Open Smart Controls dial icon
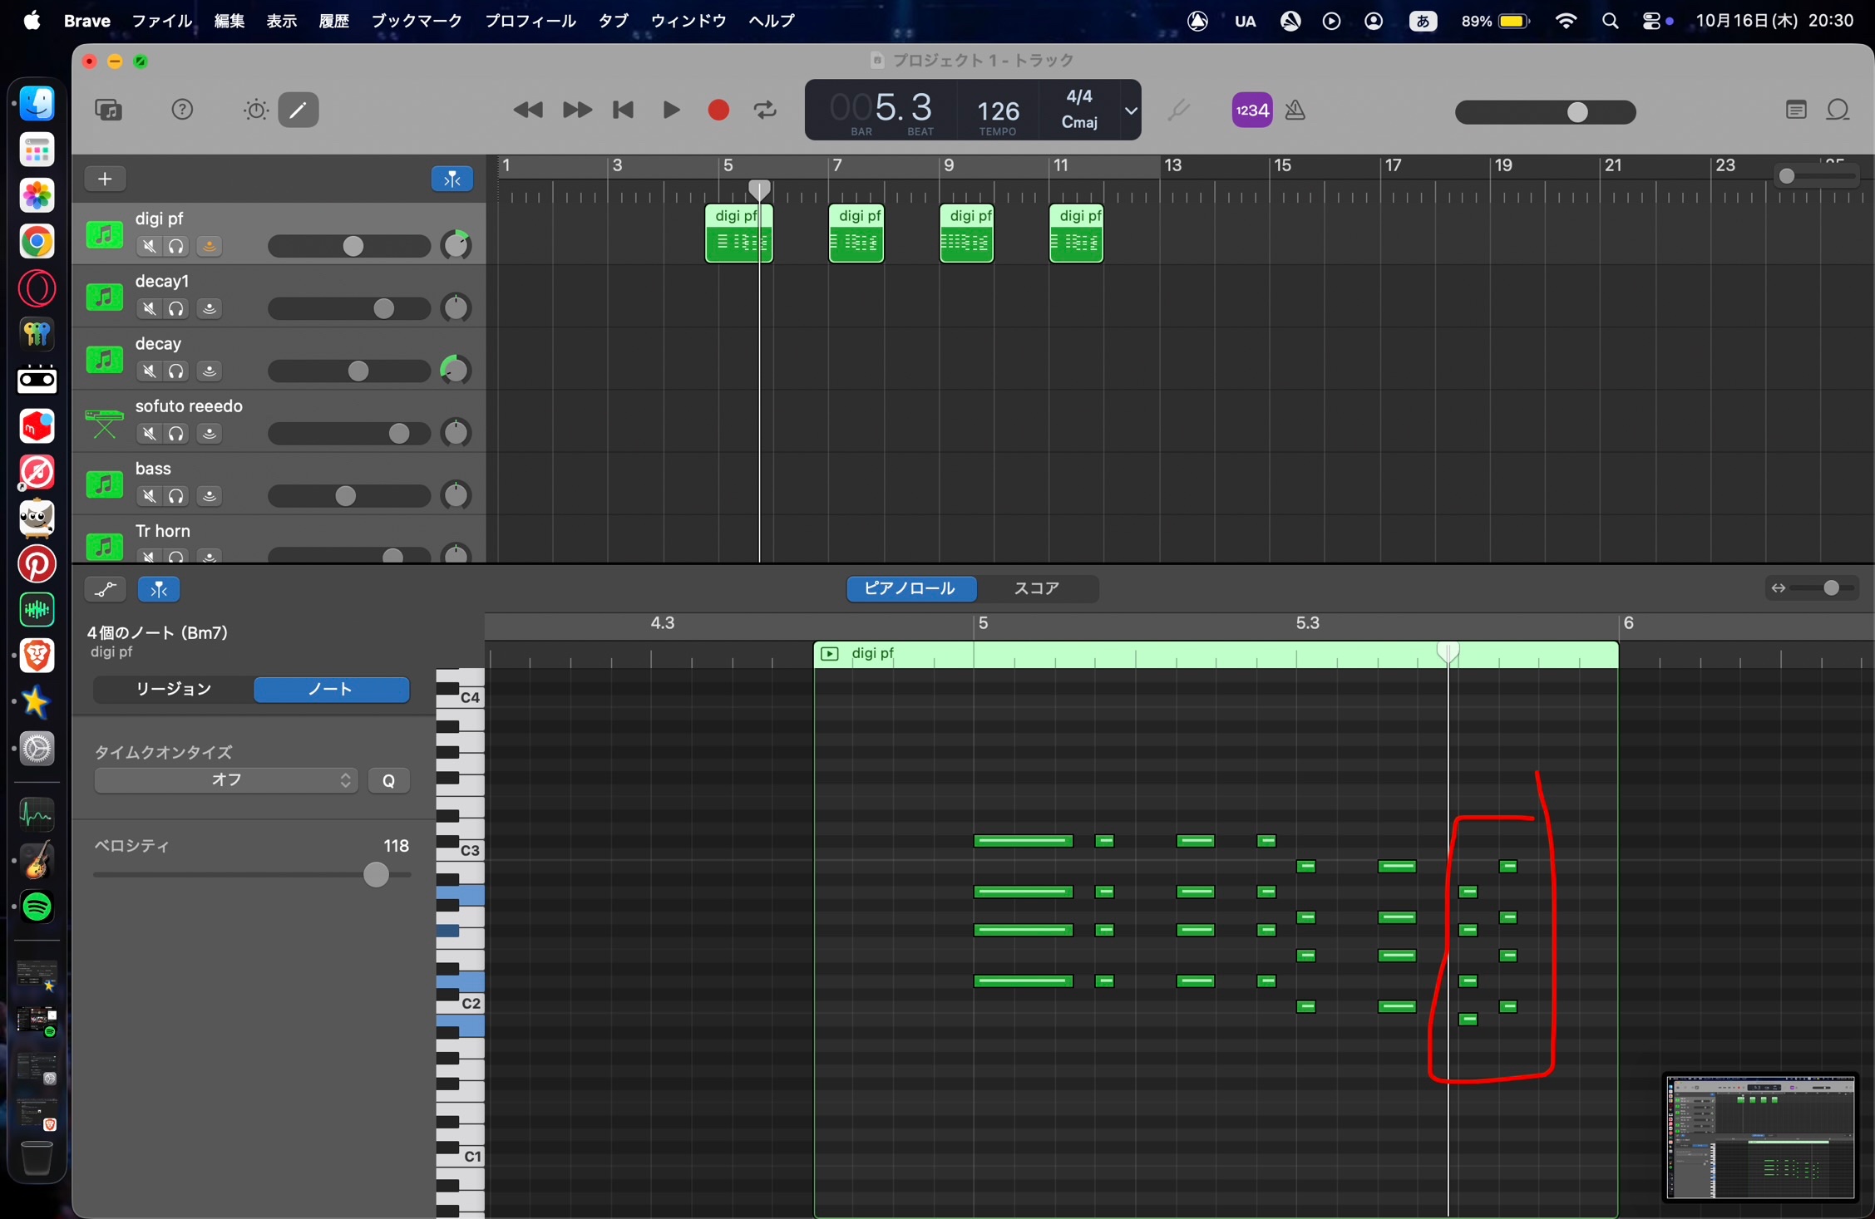Viewport: 1875px width, 1219px height. point(255,110)
